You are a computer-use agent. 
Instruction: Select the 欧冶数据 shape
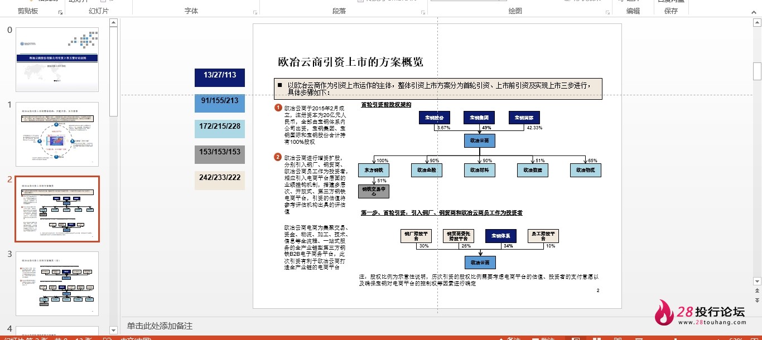pos(533,170)
